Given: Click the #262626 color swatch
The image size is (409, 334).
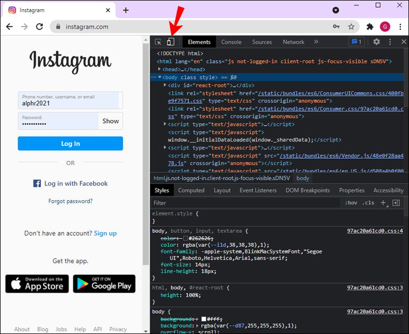Looking at the screenshot, I should [x=186, y=238].
